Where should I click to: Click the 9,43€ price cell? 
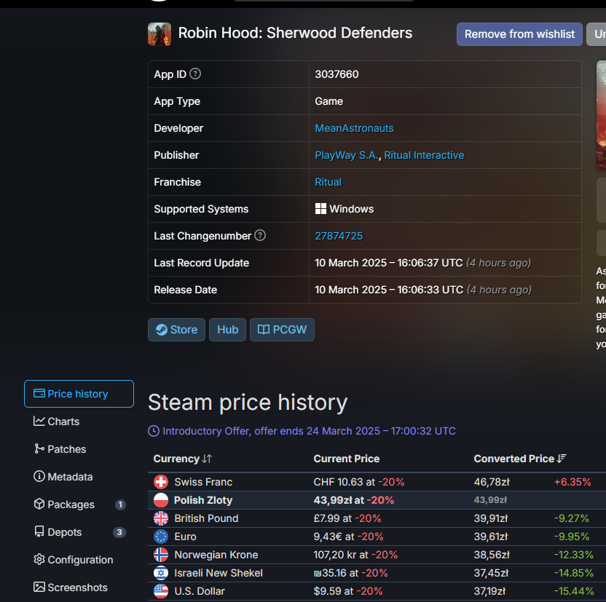349,536
